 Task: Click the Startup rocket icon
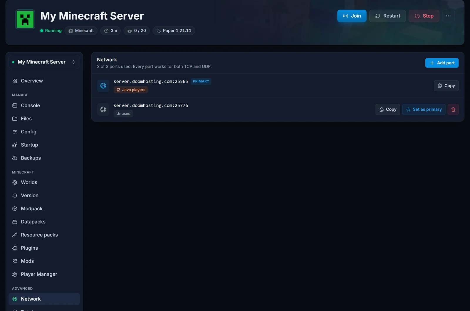15,145
